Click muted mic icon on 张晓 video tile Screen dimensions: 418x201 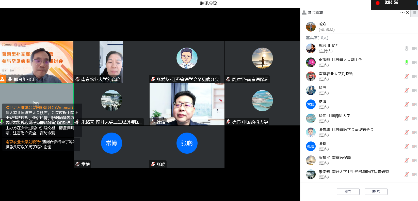[153, 164]
